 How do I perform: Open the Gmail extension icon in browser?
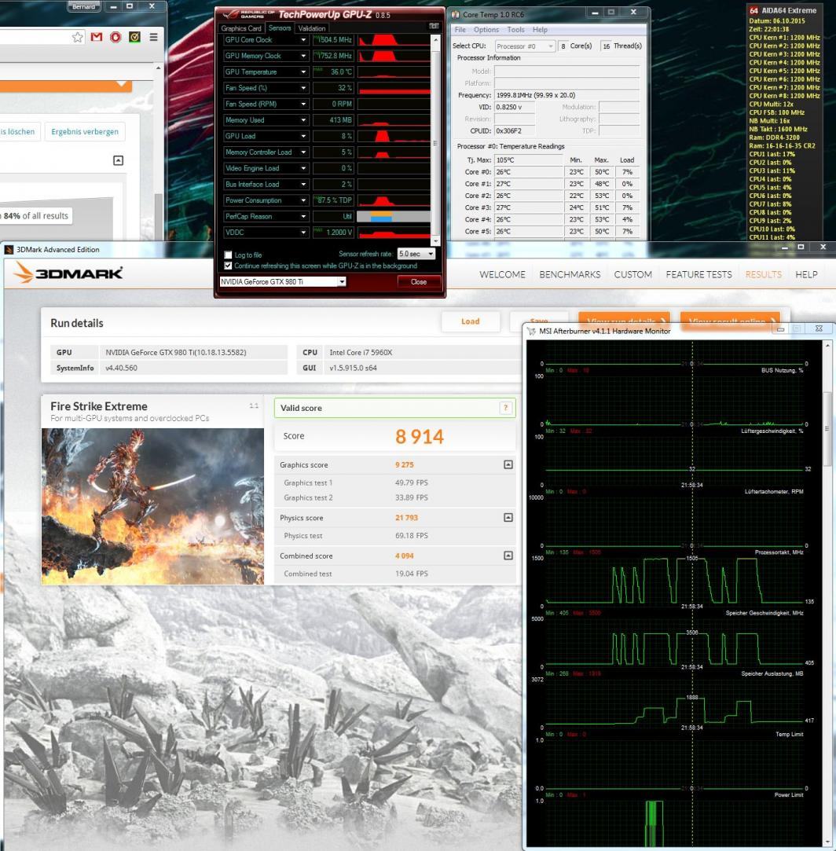97,37
